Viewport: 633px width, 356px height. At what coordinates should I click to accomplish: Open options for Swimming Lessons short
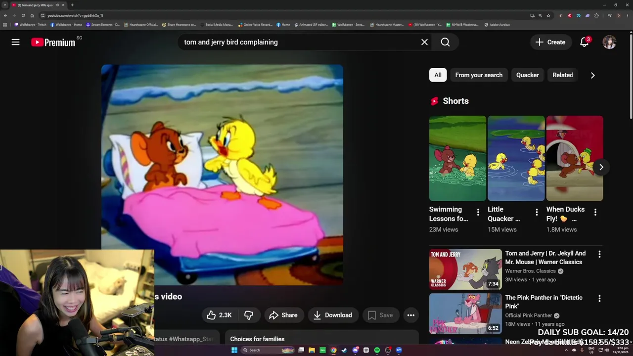[478, 212]
